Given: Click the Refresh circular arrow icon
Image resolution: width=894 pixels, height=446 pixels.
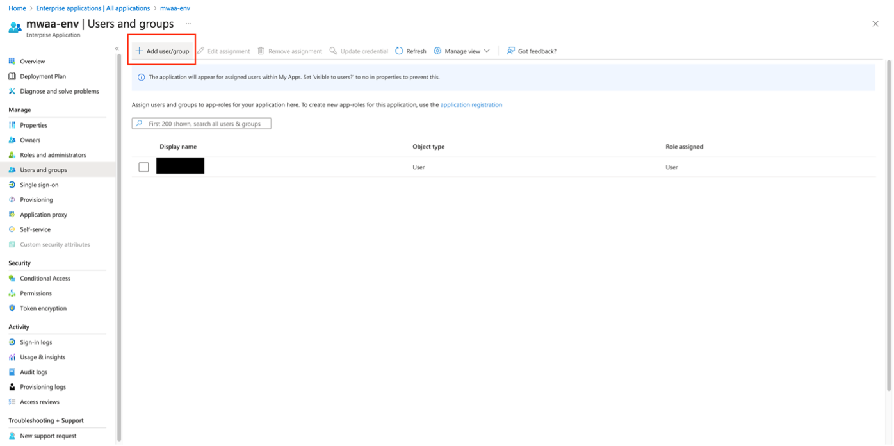Looking at the screenshot, I should [399, 51].
